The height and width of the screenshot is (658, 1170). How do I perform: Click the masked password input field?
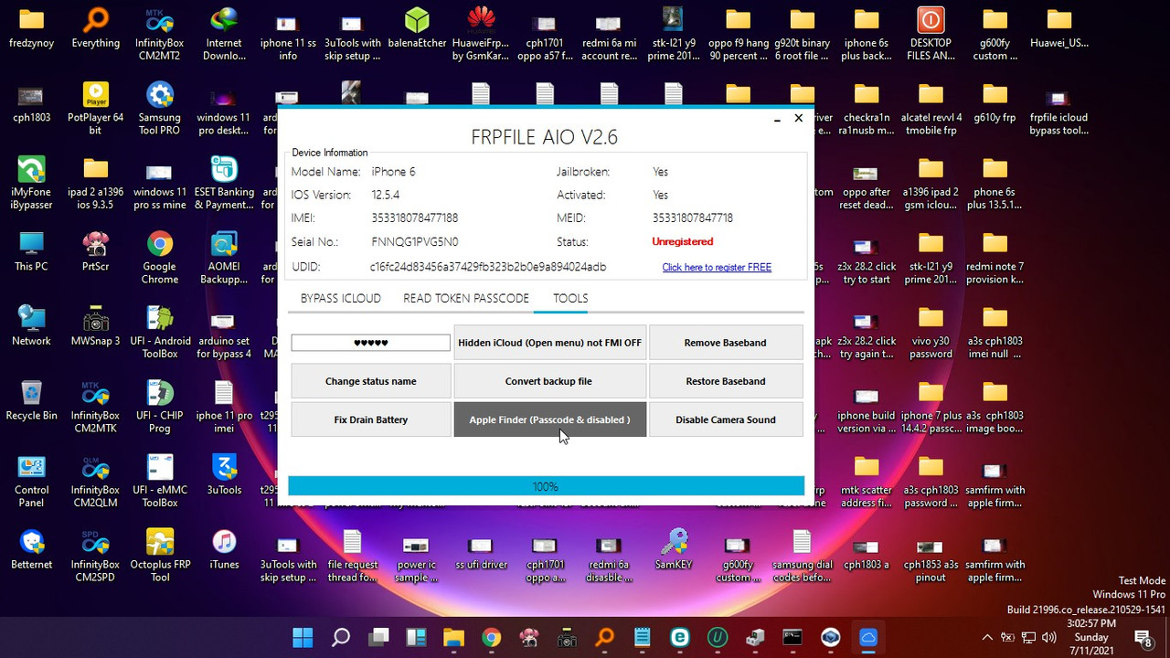[x=370, y=342]
